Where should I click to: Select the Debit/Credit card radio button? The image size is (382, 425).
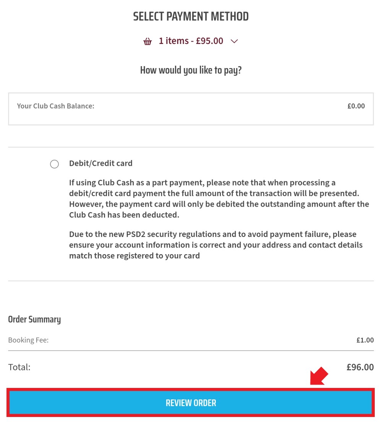pos(55,164)
